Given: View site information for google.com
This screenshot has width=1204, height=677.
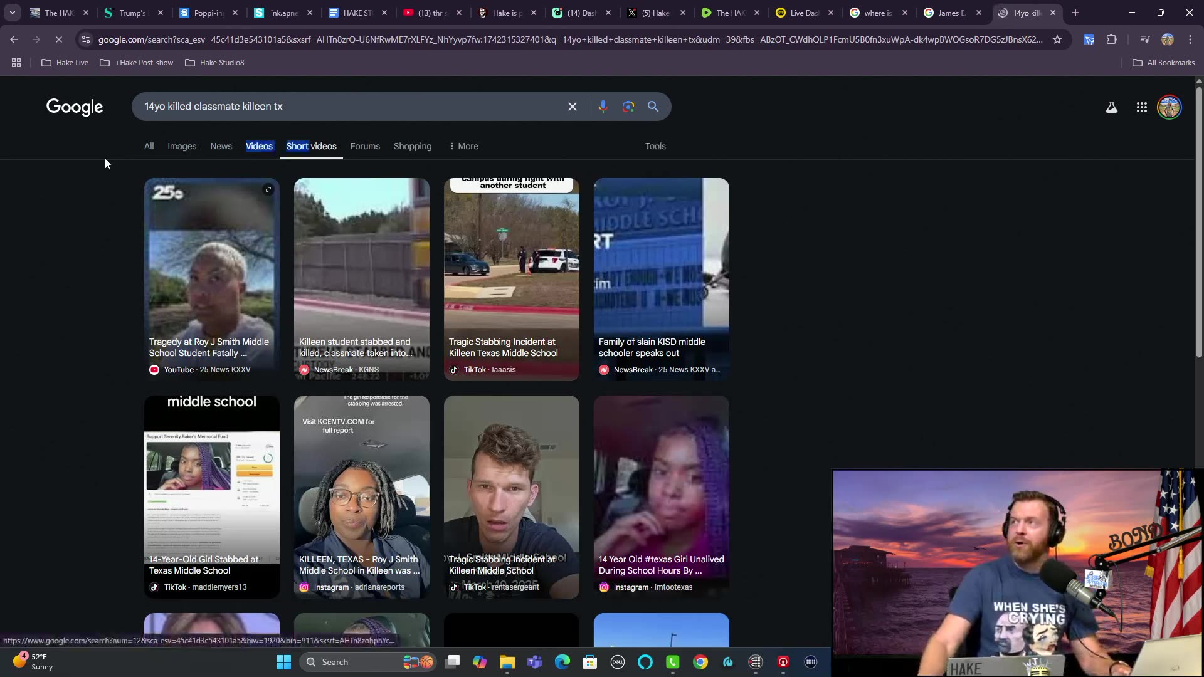Looking at the screenshot, I should click(86, 39).
